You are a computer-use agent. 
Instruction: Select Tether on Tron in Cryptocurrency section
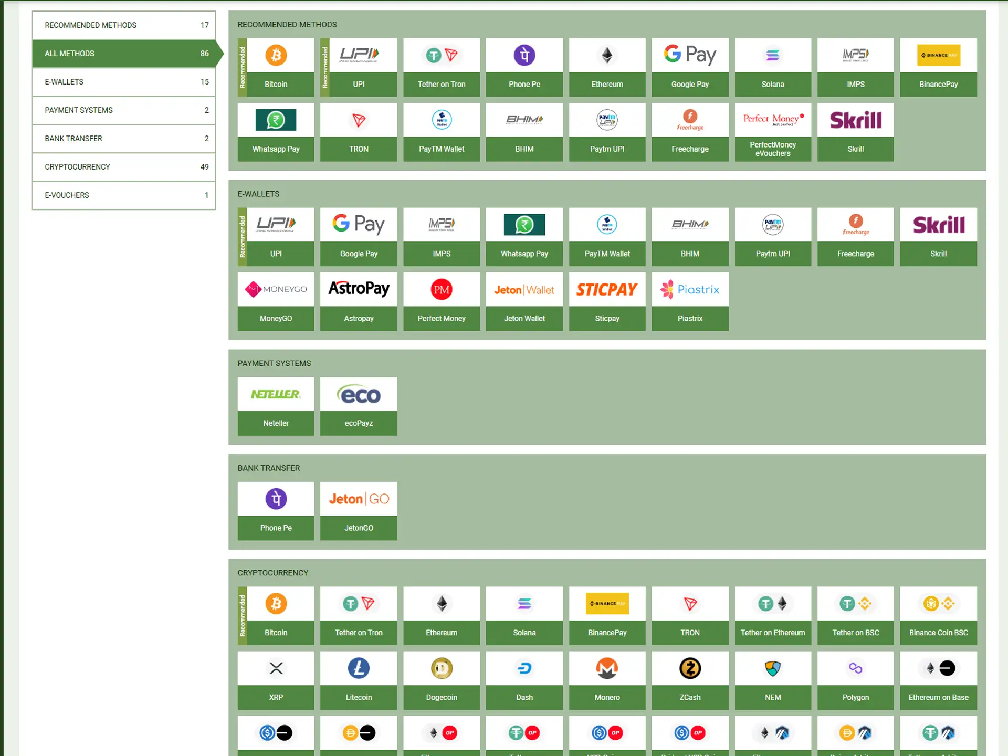point(359,616)
